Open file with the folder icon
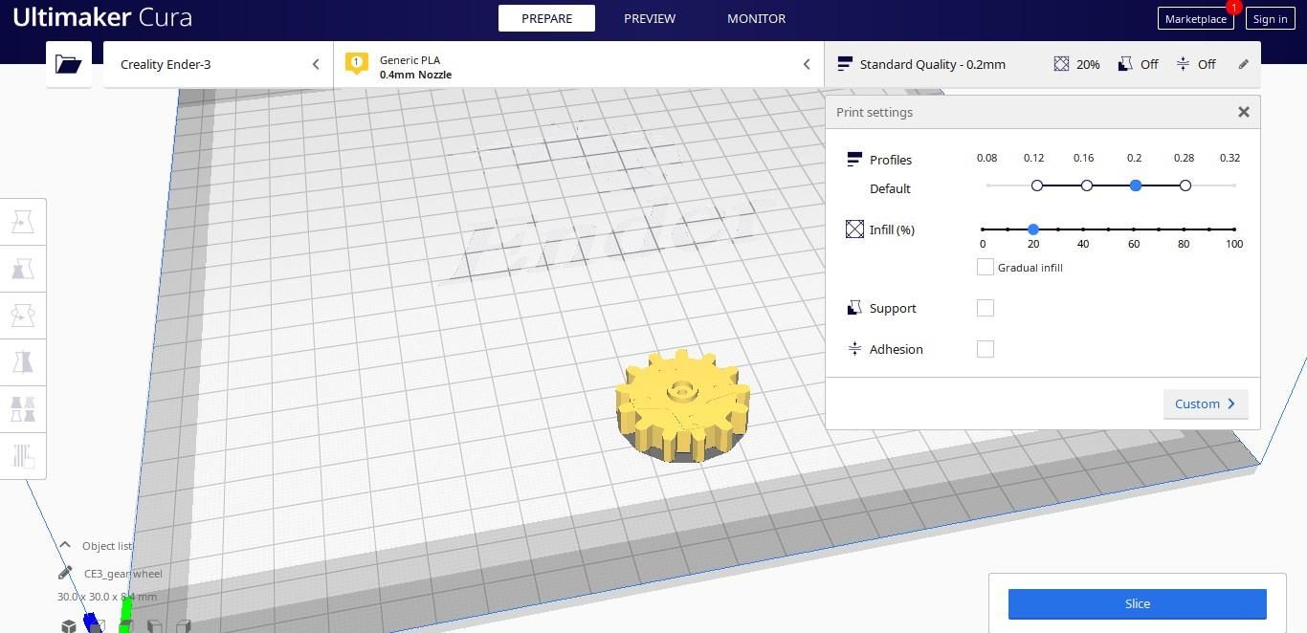 [69, 64]
